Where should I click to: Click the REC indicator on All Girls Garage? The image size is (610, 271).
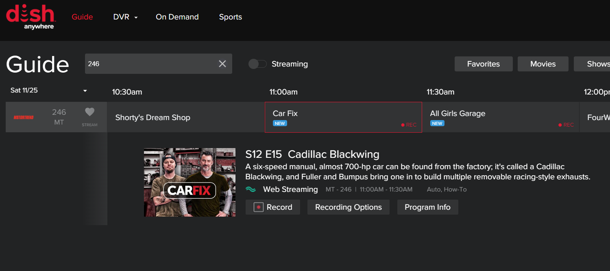pos(566,125)
